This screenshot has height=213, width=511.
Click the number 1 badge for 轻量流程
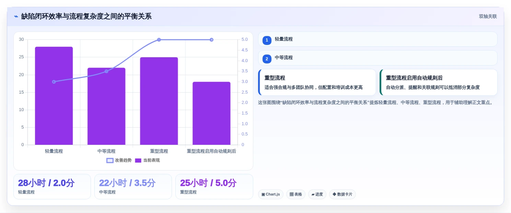tap(267, 40)
